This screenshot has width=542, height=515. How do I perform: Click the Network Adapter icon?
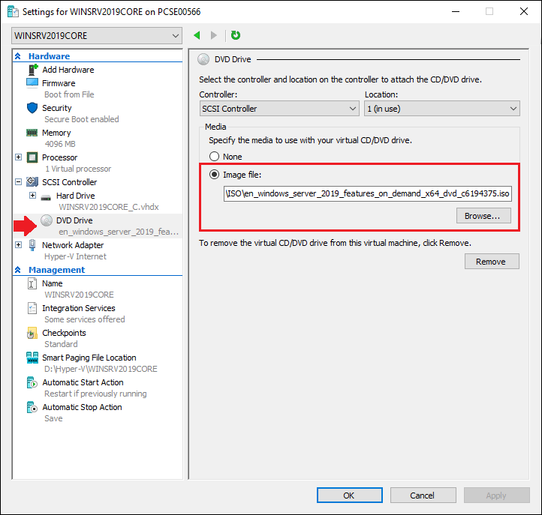(x=32, y=245)
